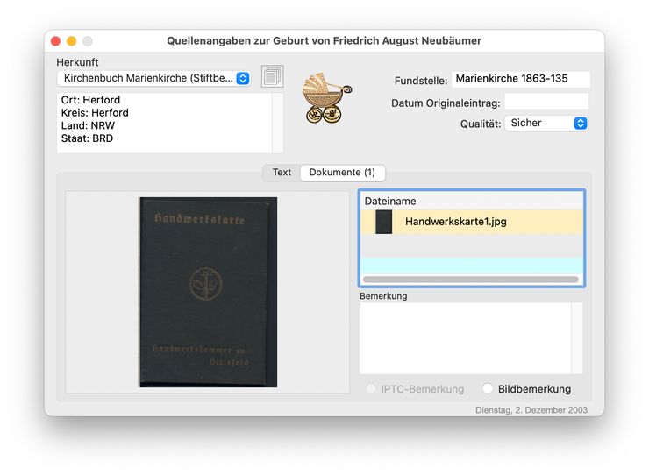
Task: Click the baby carriage birth icon
Action: click(325, 96)
